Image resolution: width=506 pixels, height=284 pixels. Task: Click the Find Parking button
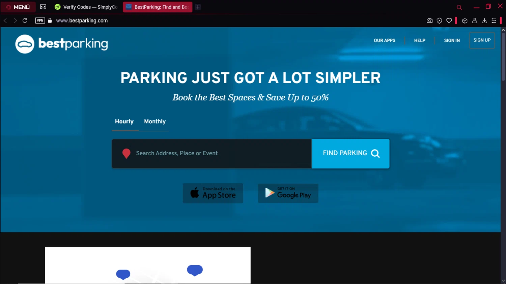350,154
